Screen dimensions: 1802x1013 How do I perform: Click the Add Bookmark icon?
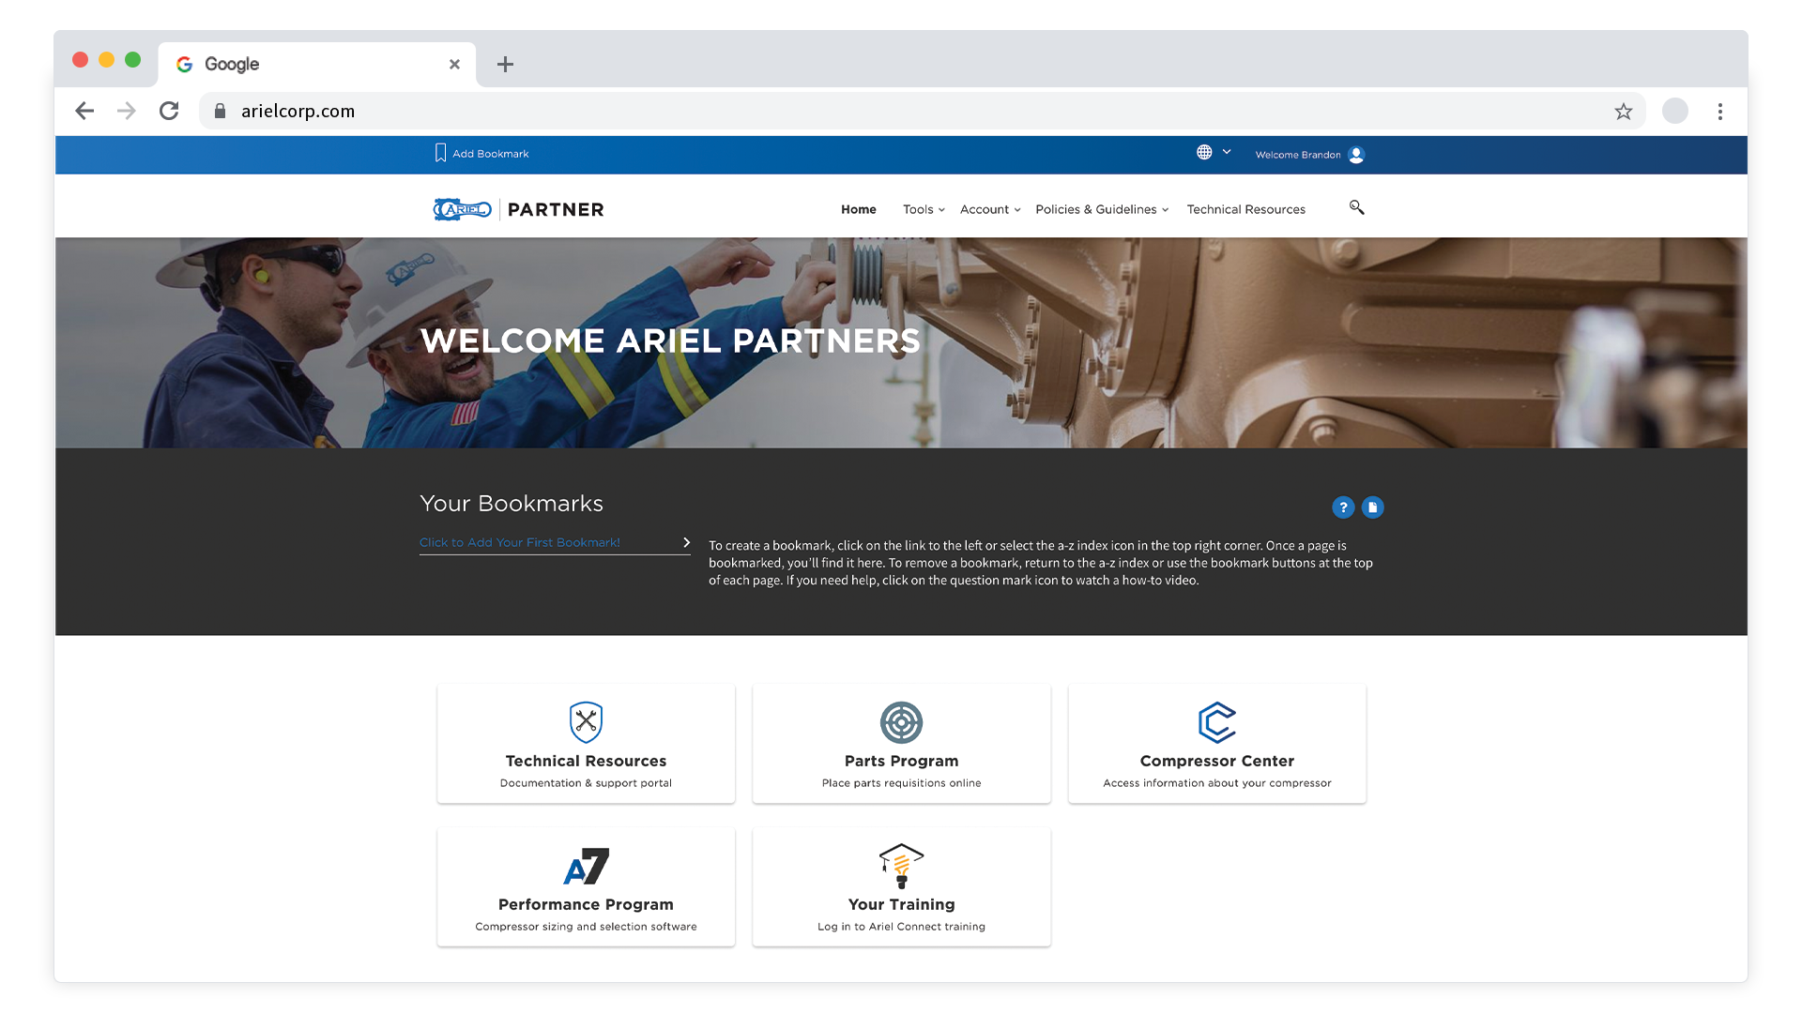tap(440, 153)
